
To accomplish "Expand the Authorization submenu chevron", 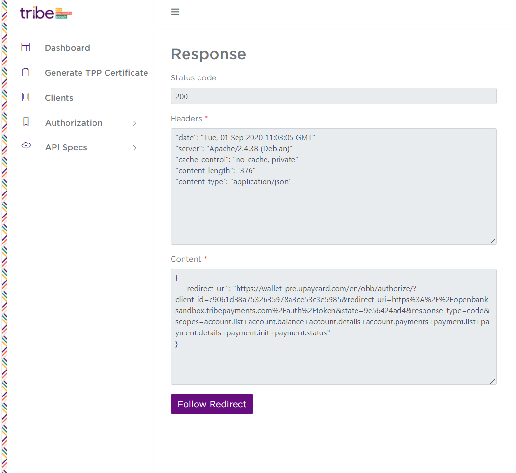I will click(x=135, y=123).
